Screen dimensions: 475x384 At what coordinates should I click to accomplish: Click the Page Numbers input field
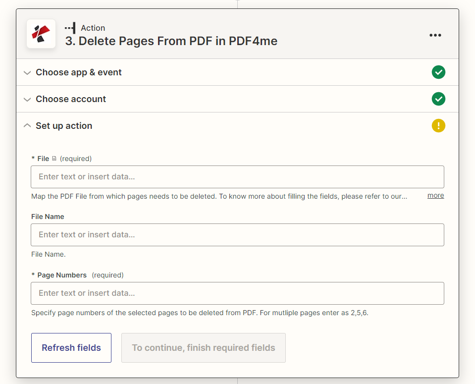click(x=238, y=293)
